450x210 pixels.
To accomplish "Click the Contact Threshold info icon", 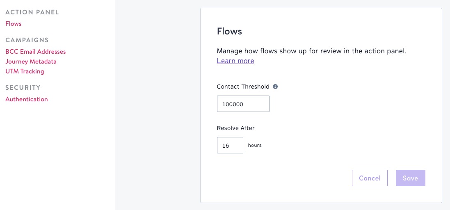I will pyautogui.click(x=275, y=87).
